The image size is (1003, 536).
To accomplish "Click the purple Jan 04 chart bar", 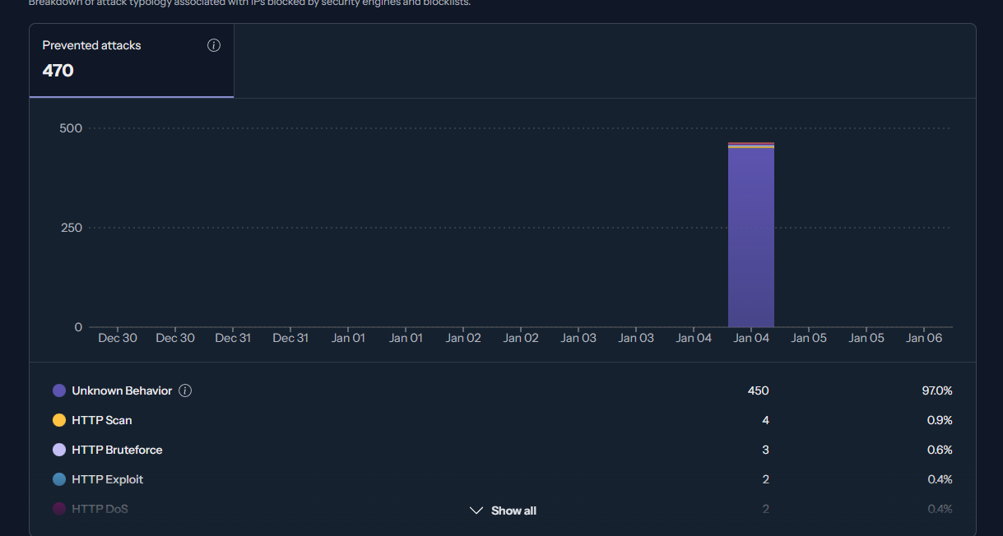I will [751, 238].
